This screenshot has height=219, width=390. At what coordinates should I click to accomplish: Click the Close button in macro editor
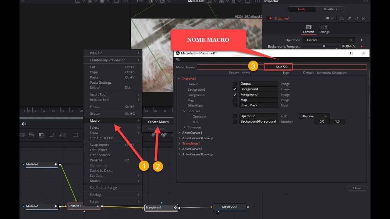coord(357,188)
